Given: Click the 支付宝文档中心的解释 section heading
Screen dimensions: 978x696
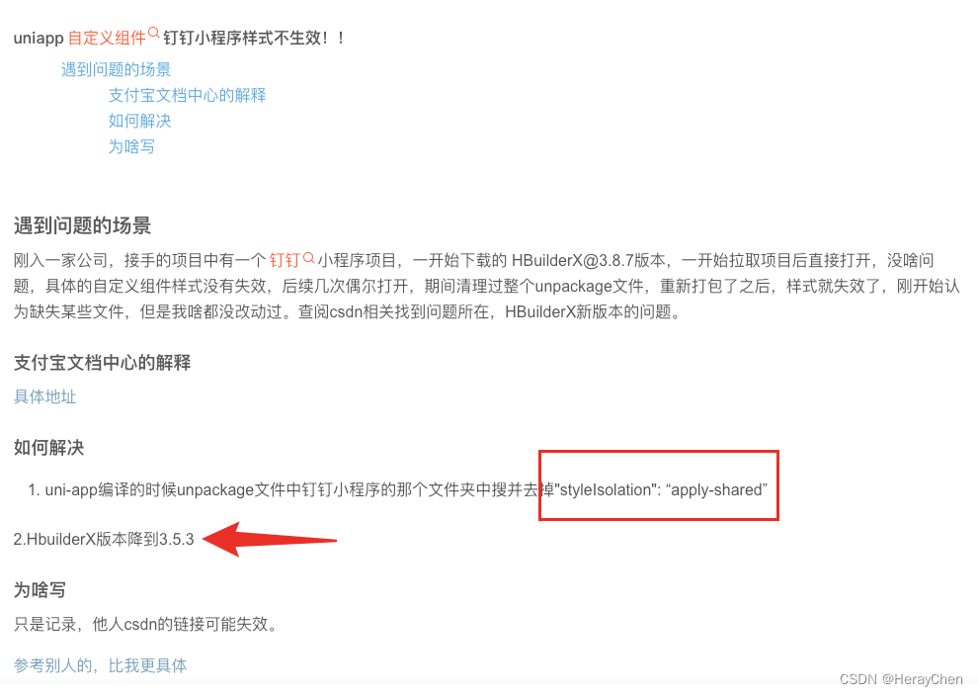Looking at the screenshot, I should 103,363.
